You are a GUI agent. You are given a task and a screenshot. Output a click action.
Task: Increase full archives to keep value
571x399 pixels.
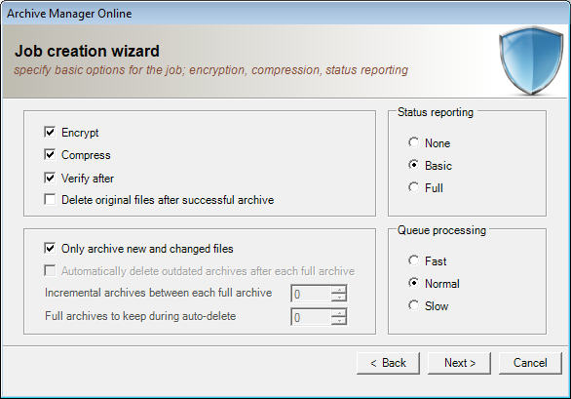pos(339,313)
